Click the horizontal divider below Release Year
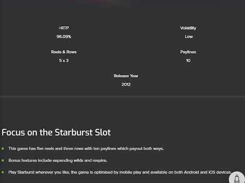Screen dimensions: 245x183 tap(122, 97)
